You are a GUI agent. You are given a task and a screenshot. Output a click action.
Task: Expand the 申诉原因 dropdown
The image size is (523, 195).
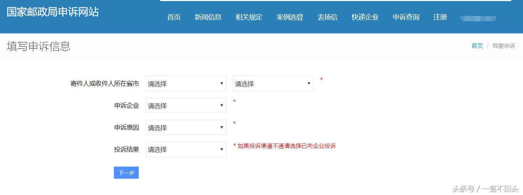[x=186, y=128]
